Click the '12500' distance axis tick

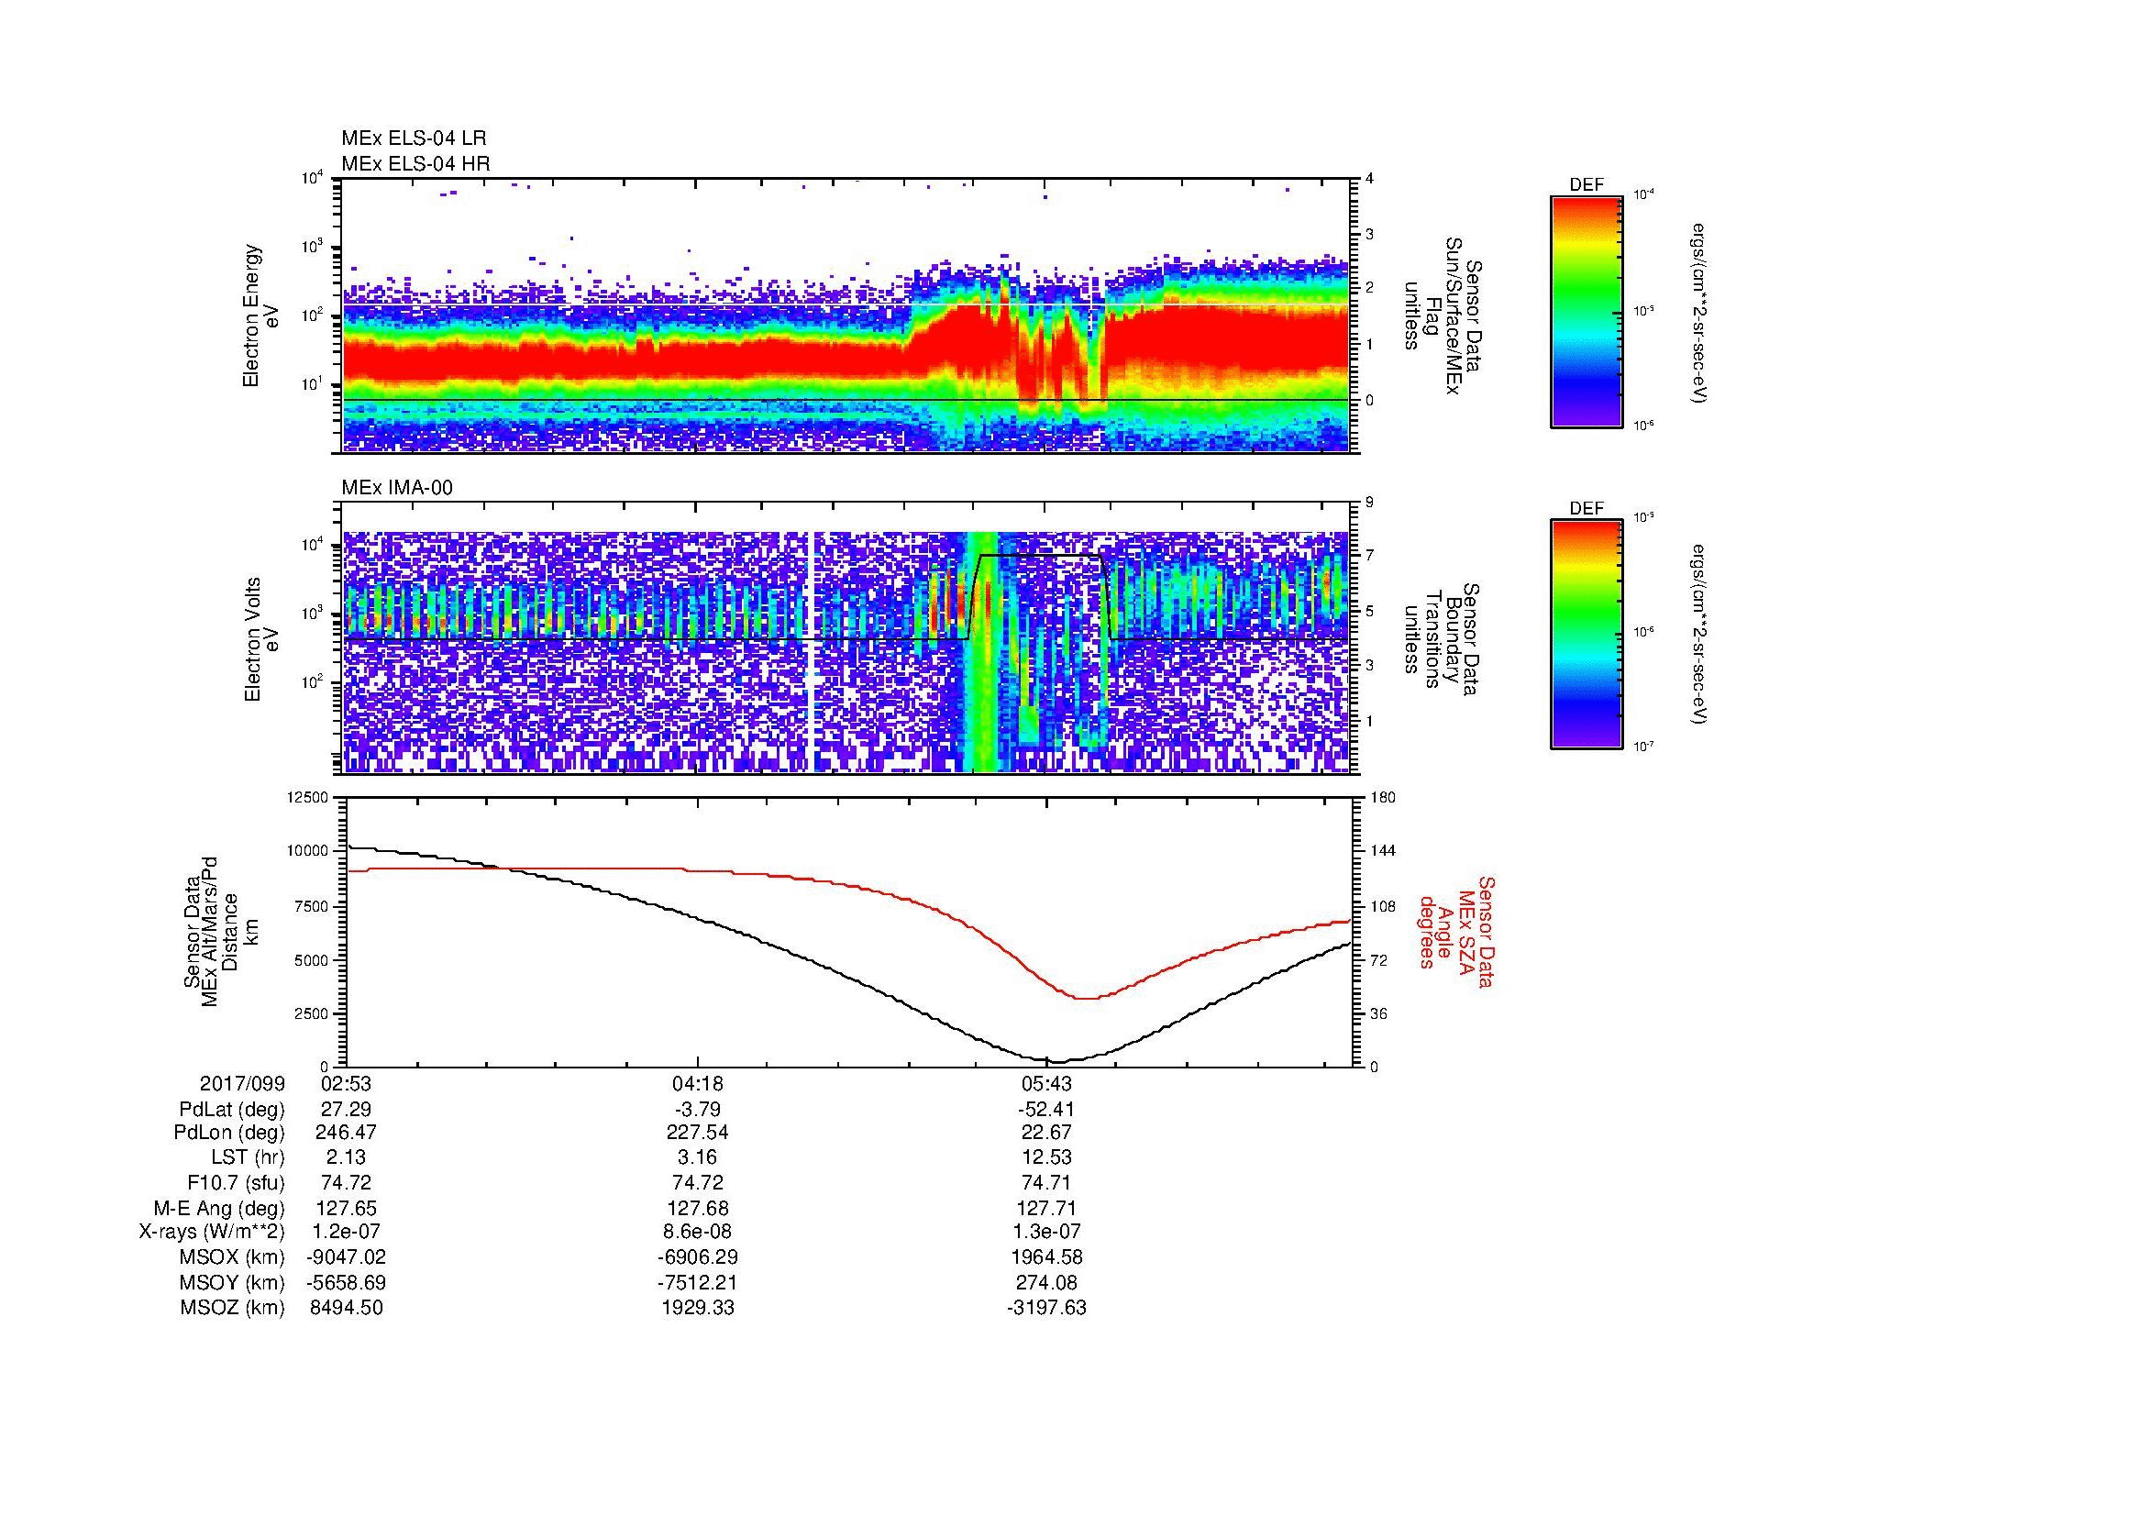point(308,797)
